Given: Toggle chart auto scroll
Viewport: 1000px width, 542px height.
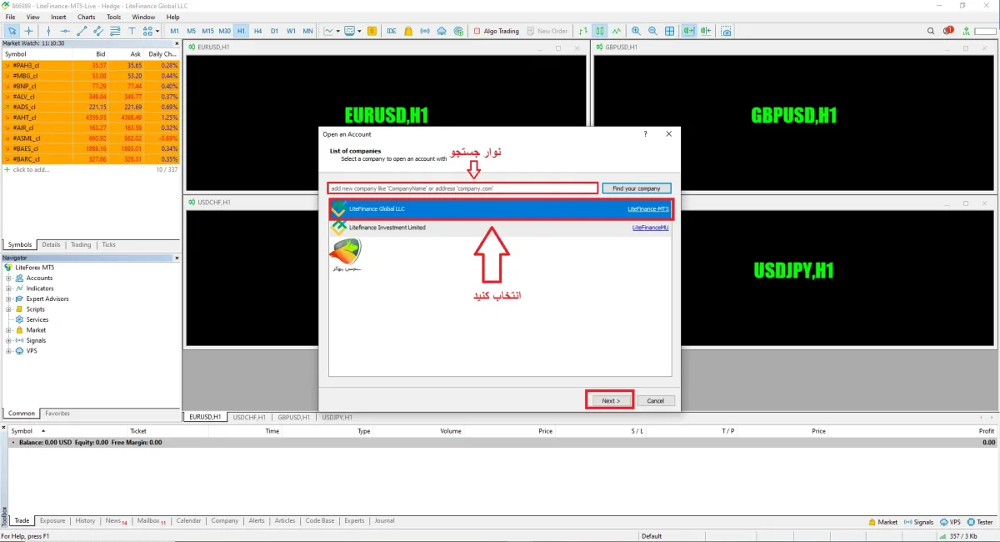Looking at the screenshot, I should point(688,31).
